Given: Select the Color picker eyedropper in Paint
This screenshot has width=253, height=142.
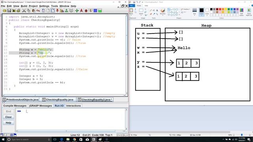Looking at the screenshot, I should click(154, 14).
